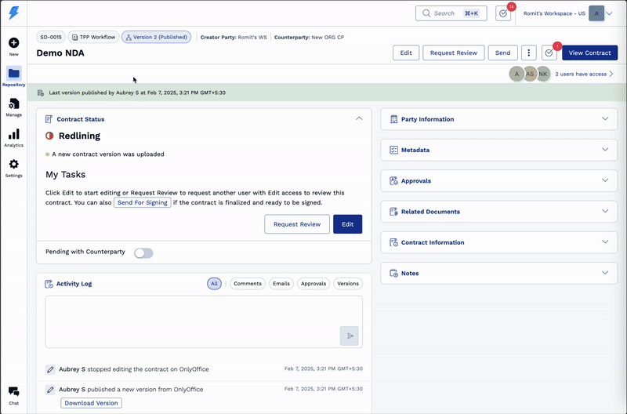The width and height of the screenshot is (627, 414).
Task: Click the lightning bolt app logo
Action: [x=13, y=13]
